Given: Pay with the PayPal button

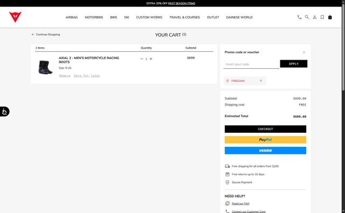Looking at the screenshot, I should 265,140.
